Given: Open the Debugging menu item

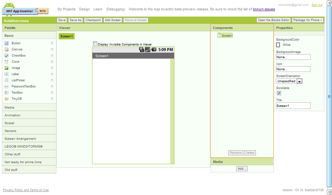Looking at the screenshot, I should coord(116,9).
